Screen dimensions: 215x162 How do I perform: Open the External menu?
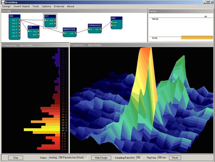[x=59, y=6]
